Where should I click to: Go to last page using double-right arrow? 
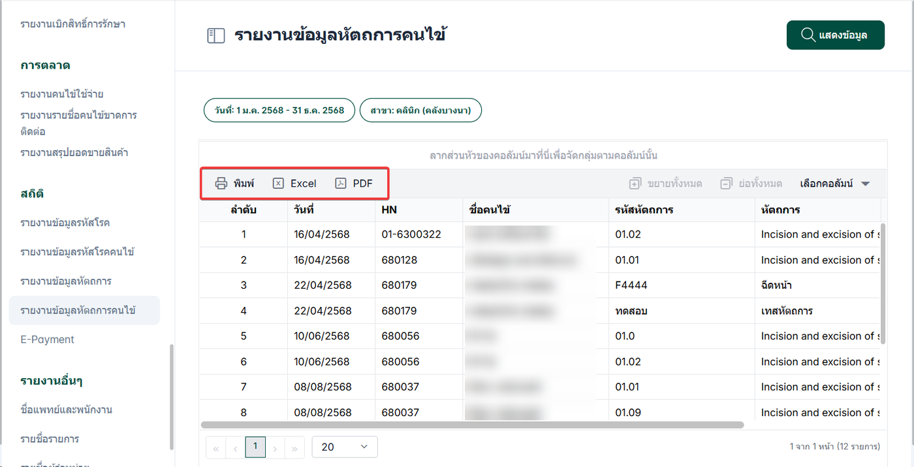click(x=294, y=447)
